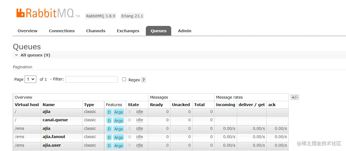Sort by Type column header
The width and height of the screenshot is (346, 151).
point(89,105)
